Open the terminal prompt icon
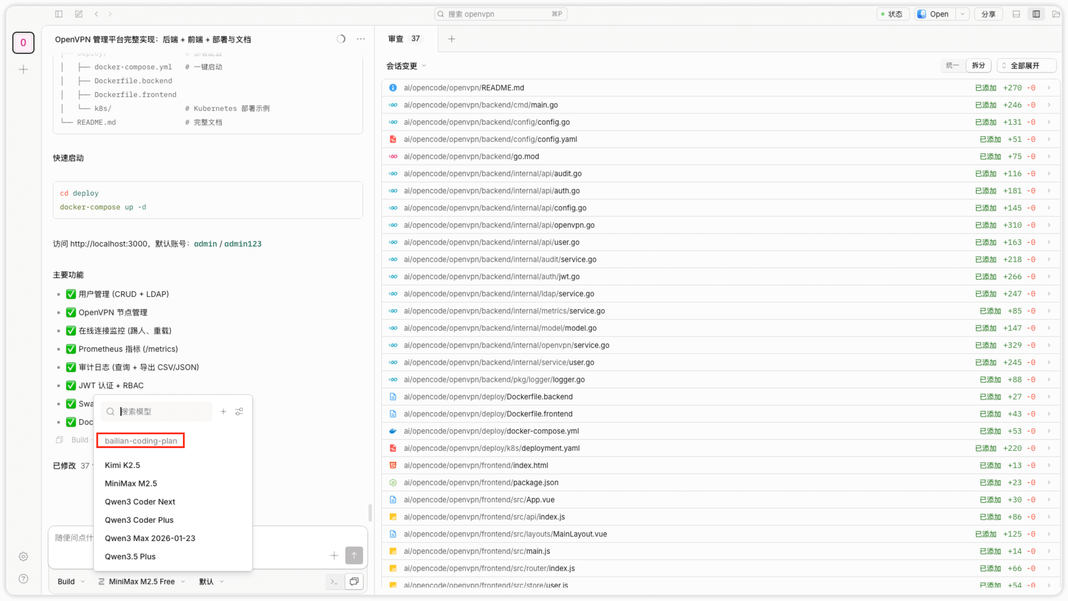Viewport: 1068px width, 601px height. 334,582
